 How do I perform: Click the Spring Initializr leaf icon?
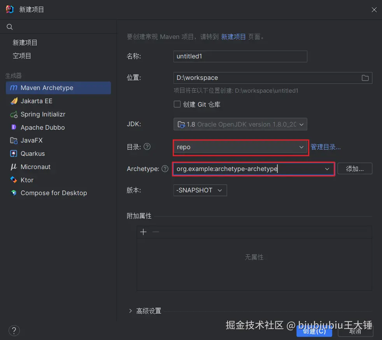click(x=14, y=114)
